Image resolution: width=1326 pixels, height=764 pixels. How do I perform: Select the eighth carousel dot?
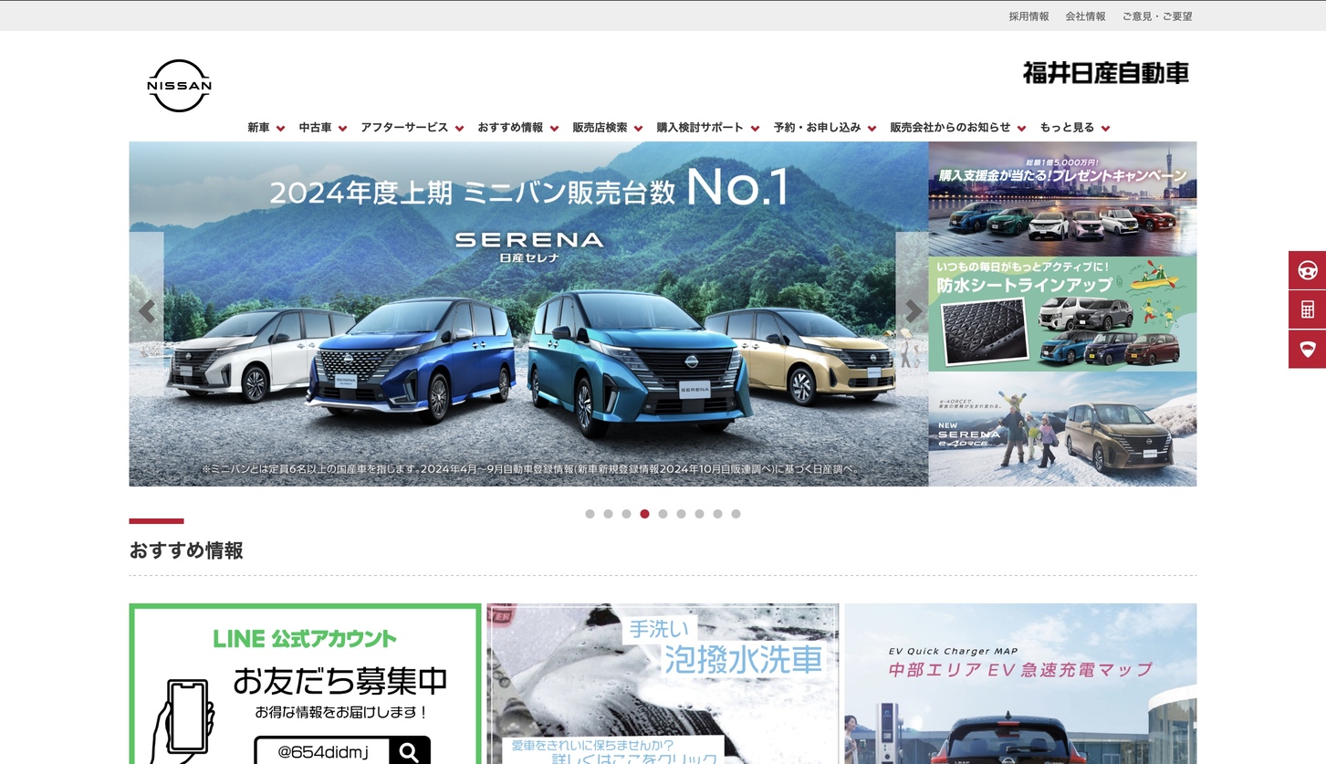[717, 514]
